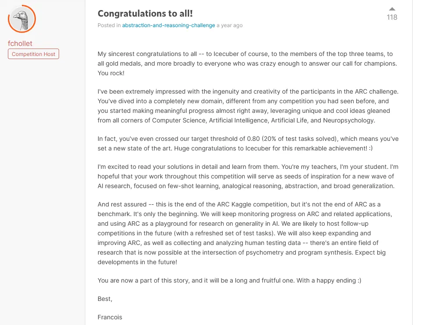Click the 'Posted in' label text
The image size is (428, 325).
(109, 25)
